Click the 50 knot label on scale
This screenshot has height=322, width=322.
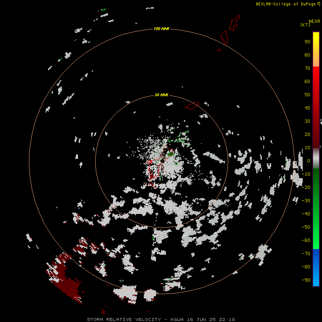pos(307,95)
